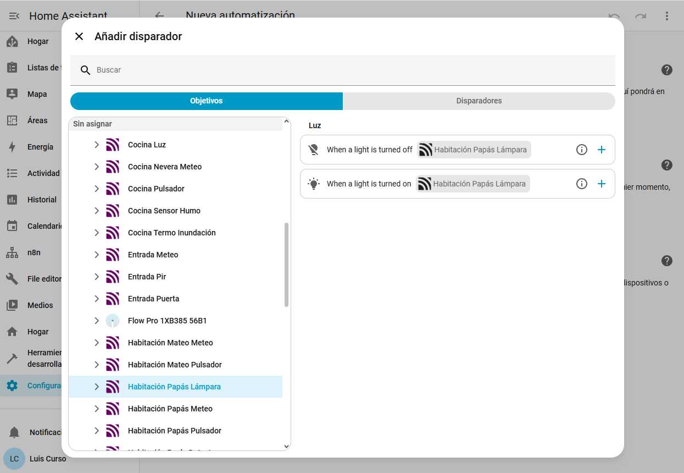Expand Habitación Papás Lámpara tree node
Viewport: 684px width, 473px height.
click(x=97, y=387)
